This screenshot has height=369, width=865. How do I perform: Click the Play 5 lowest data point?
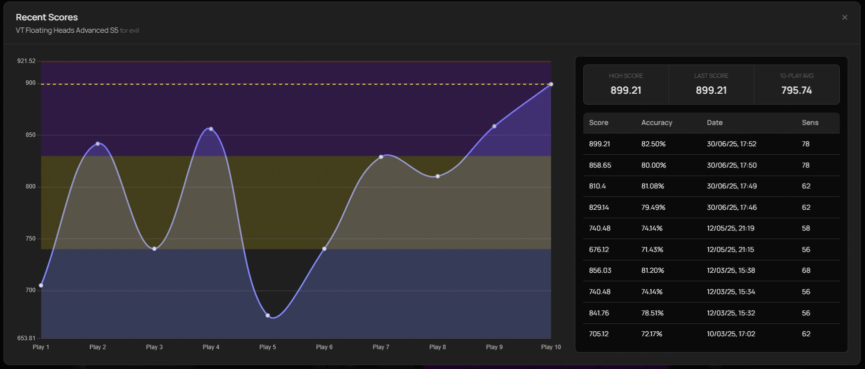tap(268, 315)
